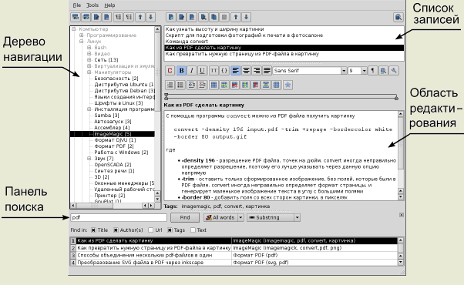Open the Help menu
Image resolution: width=464 pixels, height=285 pixels.
pos(109,5)
